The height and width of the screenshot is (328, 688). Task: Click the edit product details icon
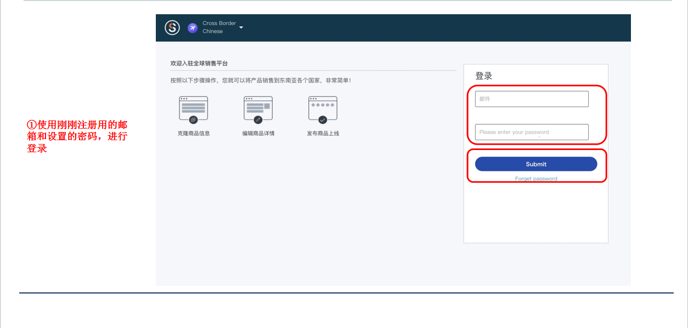coord(258,110)
